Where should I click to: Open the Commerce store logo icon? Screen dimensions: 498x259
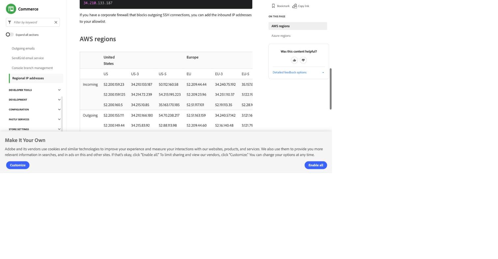tap(11, 9)
